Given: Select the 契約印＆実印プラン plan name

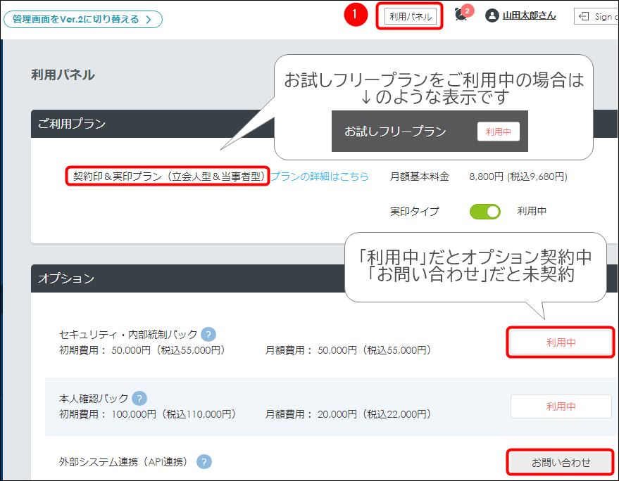Looking at the screenshot, I should pos(168,177).
